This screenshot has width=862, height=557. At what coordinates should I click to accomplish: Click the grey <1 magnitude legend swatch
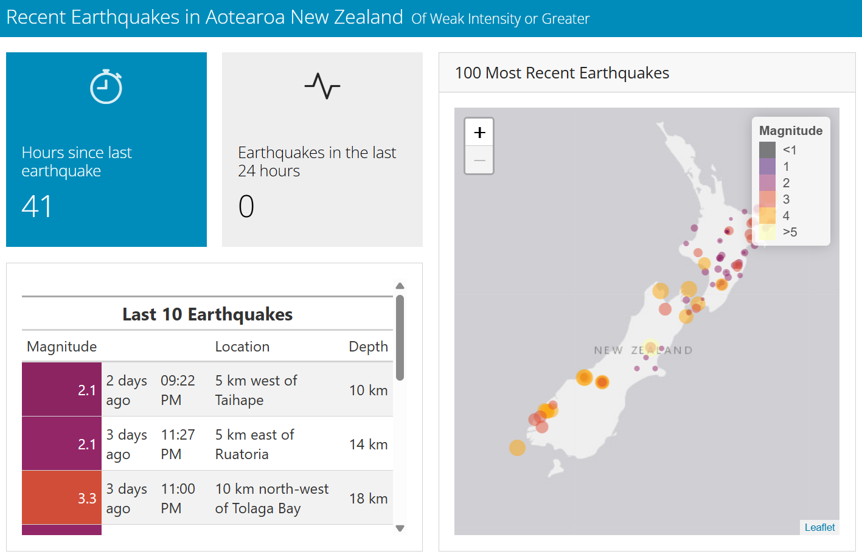click(767, 150)
